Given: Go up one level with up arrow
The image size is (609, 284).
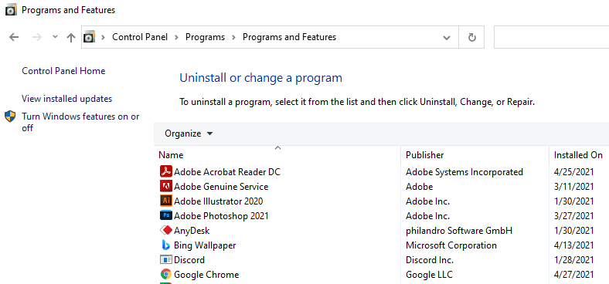Looking at the screenshot, I should click(70, 37).
